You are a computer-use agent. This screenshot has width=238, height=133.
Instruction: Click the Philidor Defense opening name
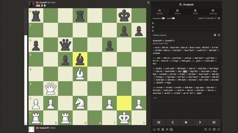point(160,35)
